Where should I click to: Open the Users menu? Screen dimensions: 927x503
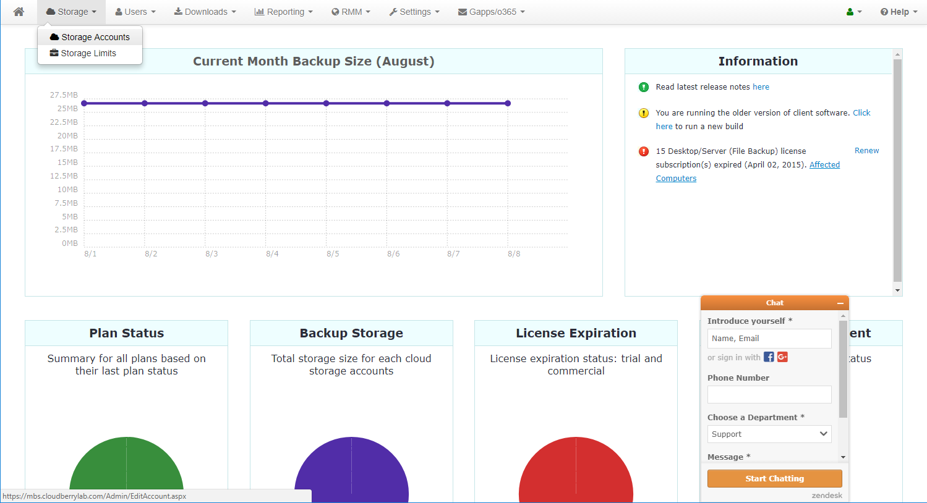(135, 12)
